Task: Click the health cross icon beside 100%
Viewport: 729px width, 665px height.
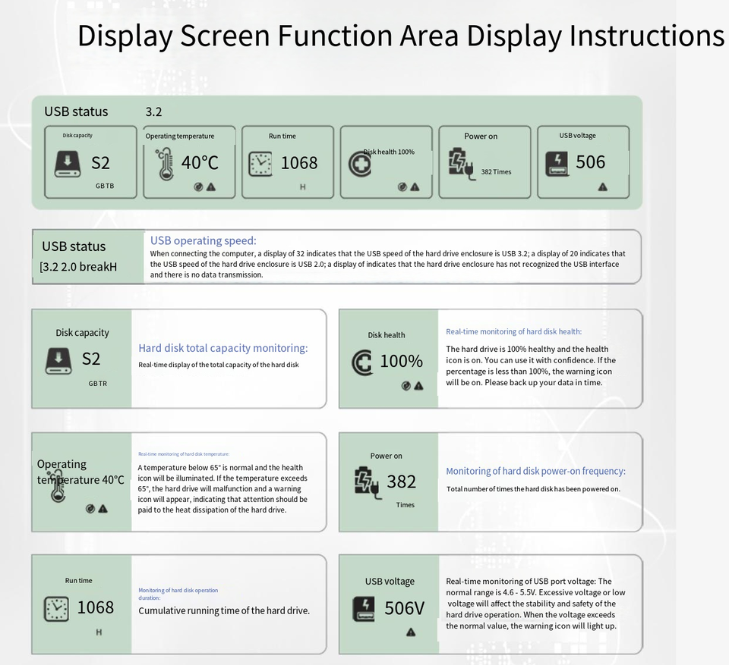Action: [363, 362]
